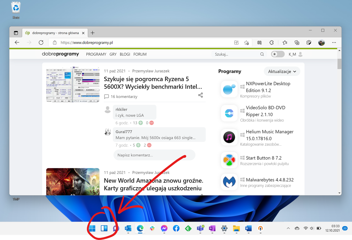Open a new browser tab

click(93, 33)
